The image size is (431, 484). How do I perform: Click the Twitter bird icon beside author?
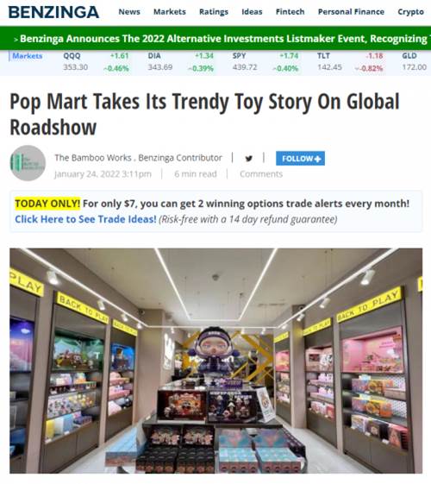(249, 159)
